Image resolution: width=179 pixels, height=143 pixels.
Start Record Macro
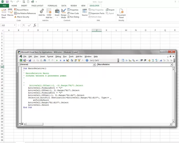(x=21, y=10)
